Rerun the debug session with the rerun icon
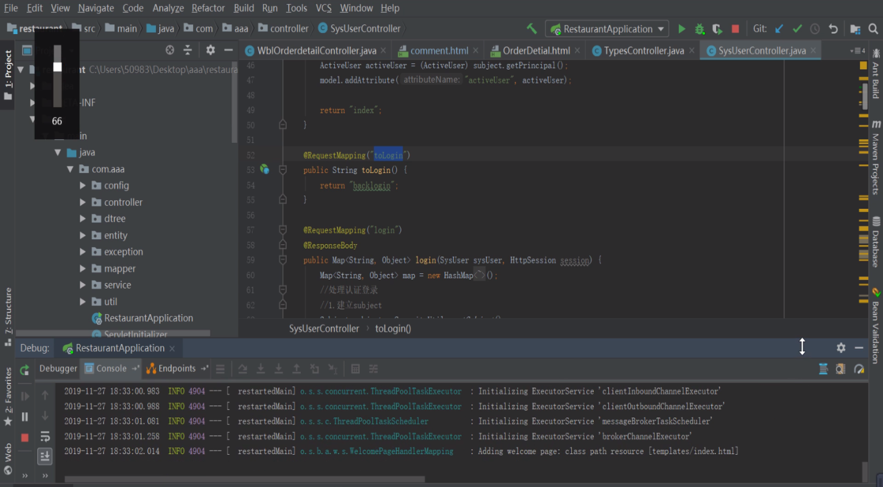The width and height of the screenshot is (883, 487). pyautogui.click(x=25, y=370)
